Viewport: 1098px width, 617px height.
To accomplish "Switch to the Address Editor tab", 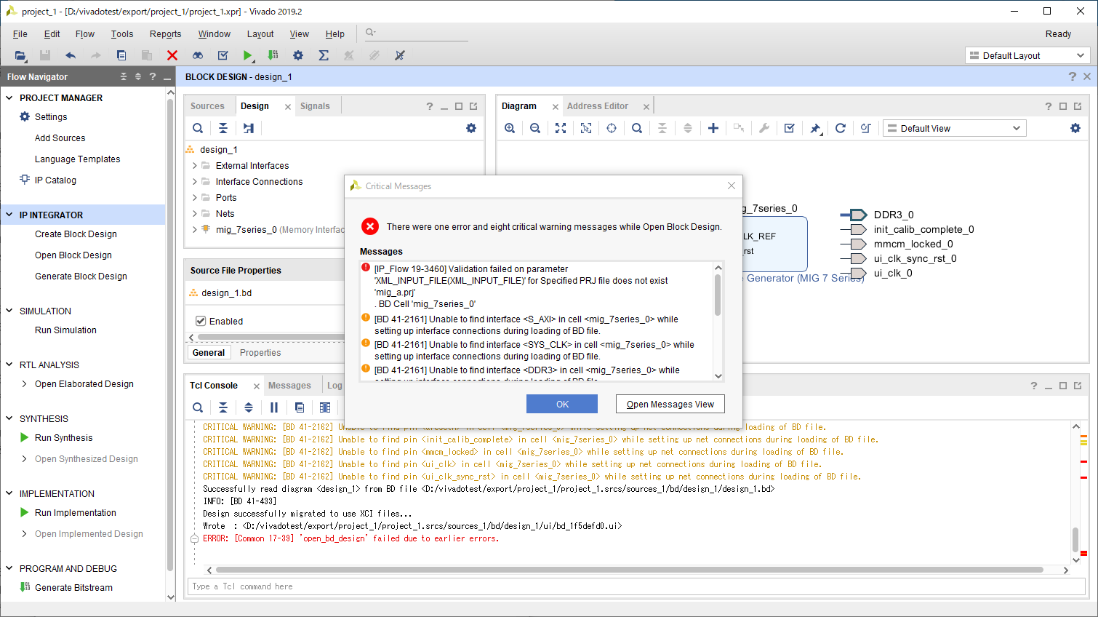I will point(597,106).
